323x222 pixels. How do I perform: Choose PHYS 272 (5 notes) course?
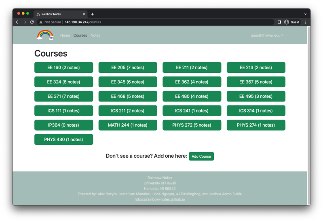[x=192, y=125]
